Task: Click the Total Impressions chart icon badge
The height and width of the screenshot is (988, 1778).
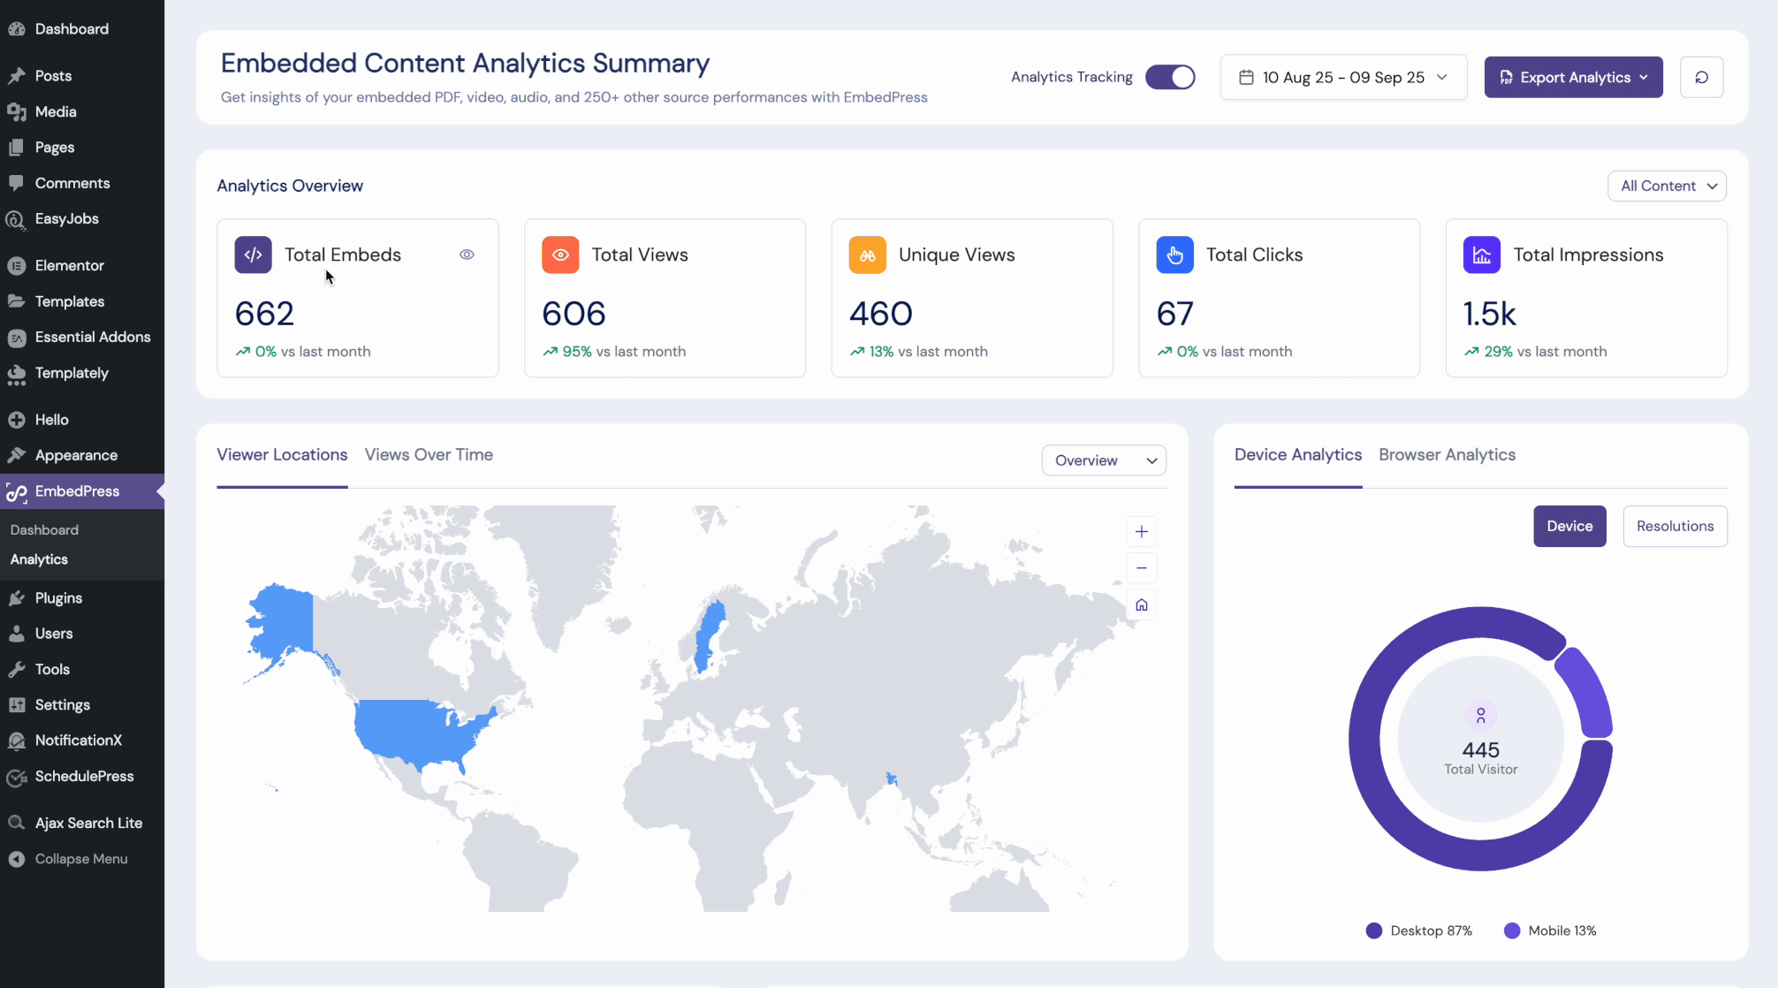Action: tap(1482, 255)
